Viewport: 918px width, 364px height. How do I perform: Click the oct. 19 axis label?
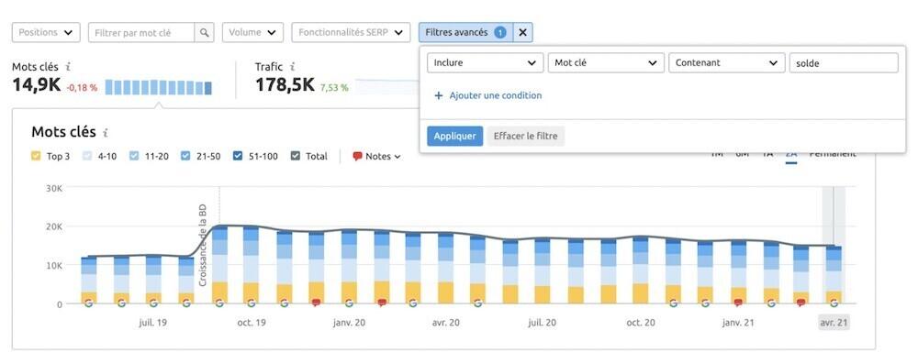click(x=252, y=323)
